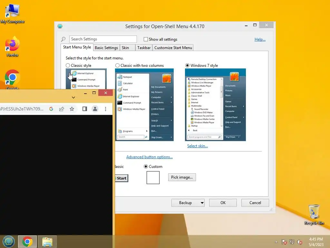Open the Customize Start Menu tab
The height and width of the screenshot is (248, 330).
[173, 48]
